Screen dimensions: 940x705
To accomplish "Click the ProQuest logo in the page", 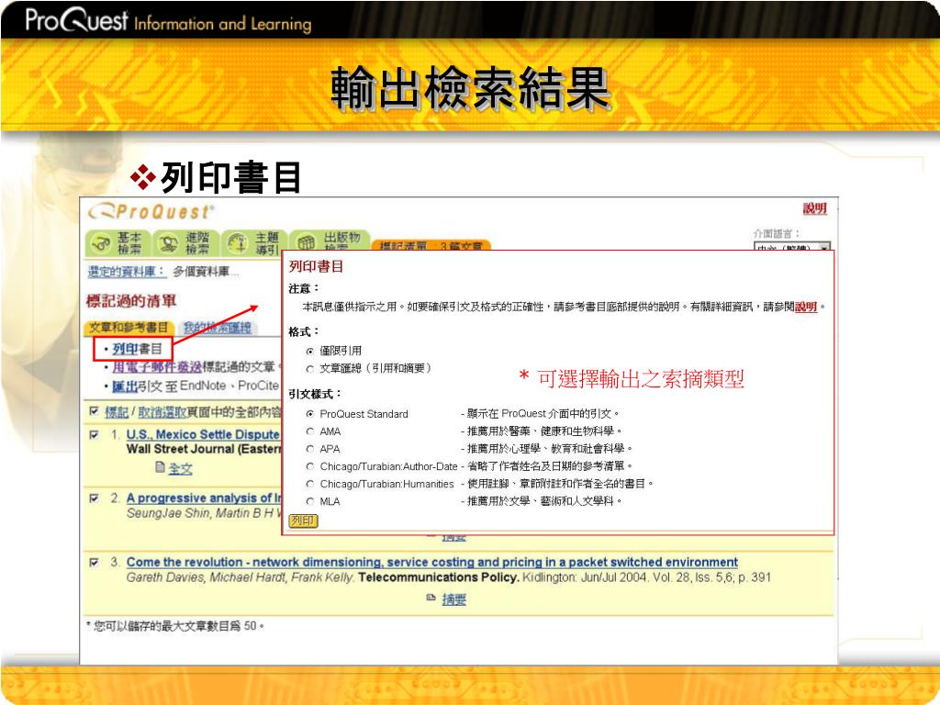I will pyautogui.click(x=151, y=212).
